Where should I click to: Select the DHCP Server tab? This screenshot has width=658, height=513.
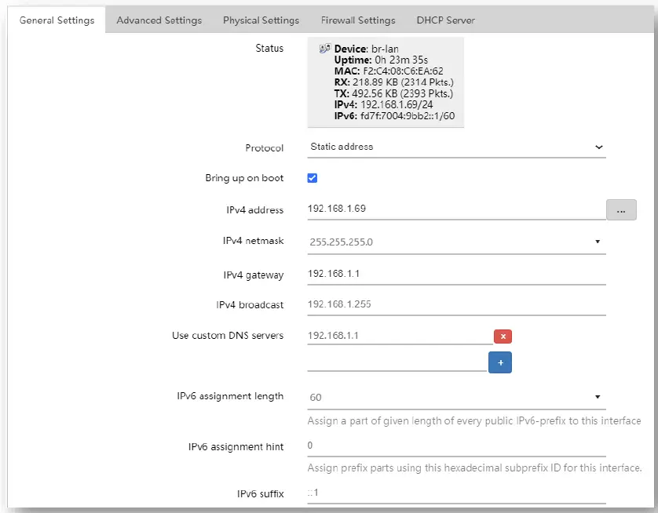tap(446, 20)
